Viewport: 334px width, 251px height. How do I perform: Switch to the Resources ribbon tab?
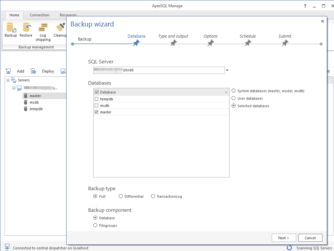68,15
